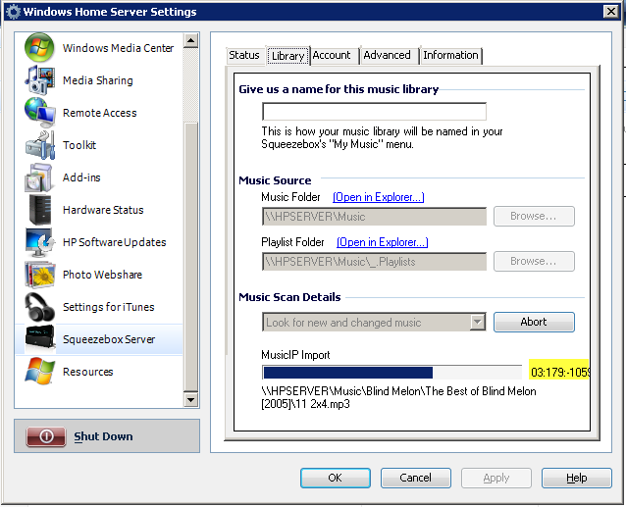This screenshot has height=507, width=626.
Task: Select the Add-ins icon
Action: pyautogui.click(x=39, y=177)
